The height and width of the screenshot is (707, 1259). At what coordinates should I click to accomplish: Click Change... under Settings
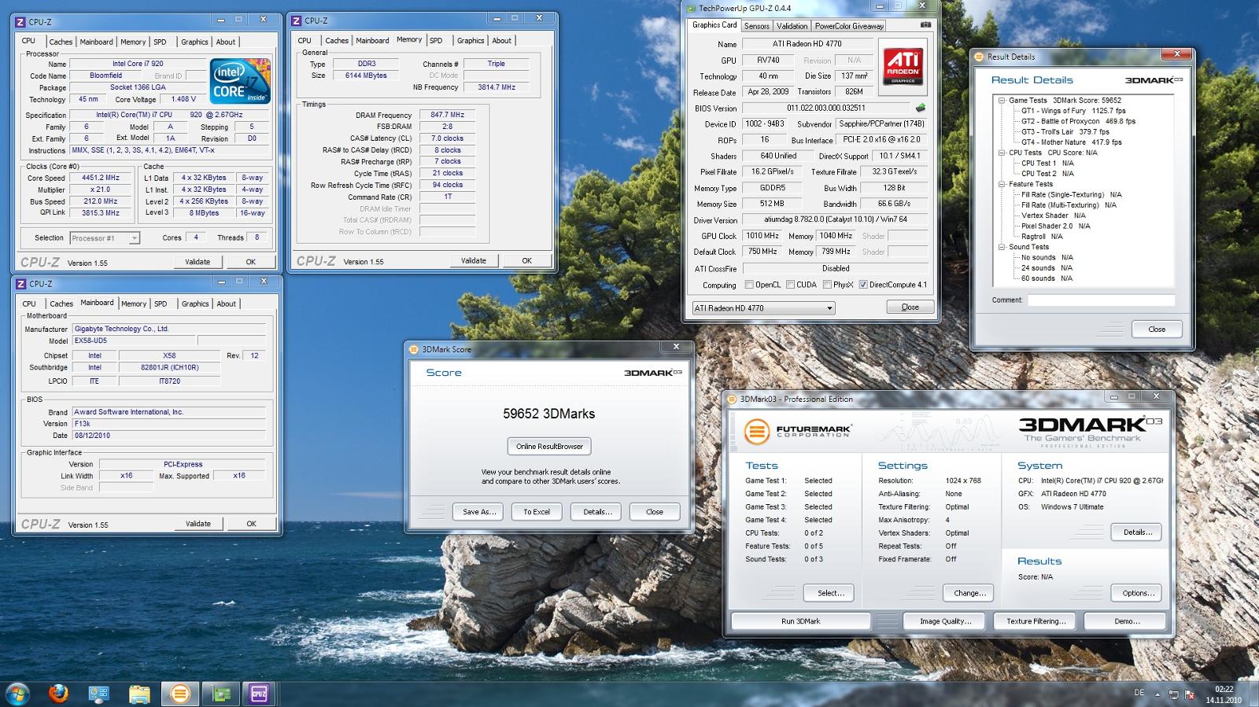969,593
